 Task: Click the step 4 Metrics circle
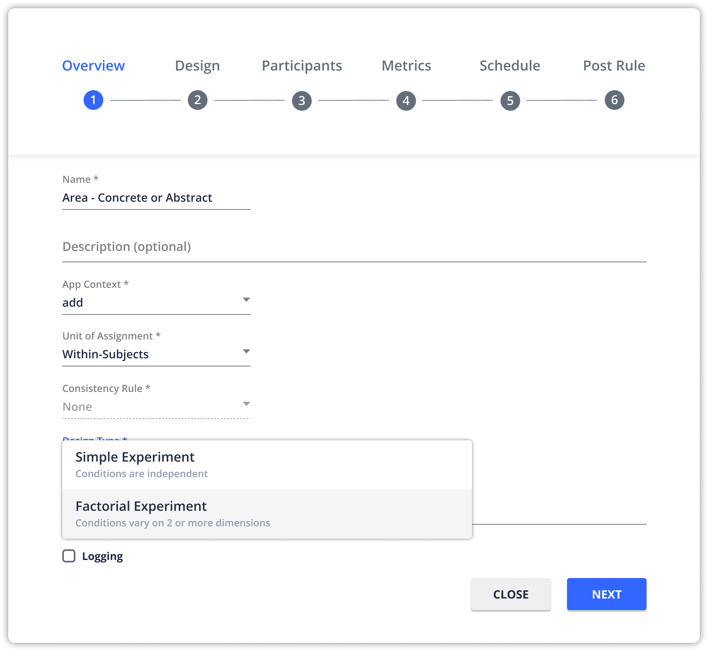click(406, 100)
